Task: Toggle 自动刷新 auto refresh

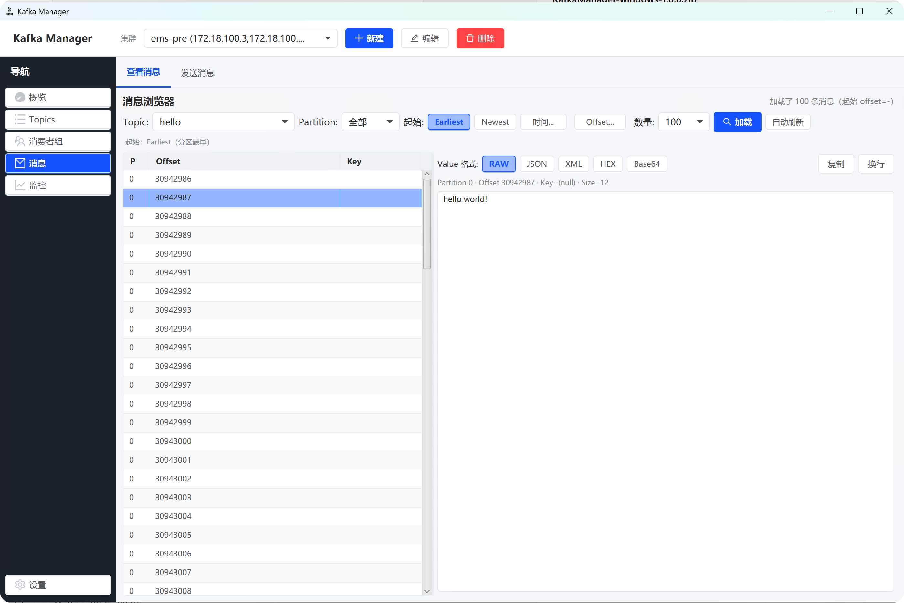Action: tap(787, 122)
